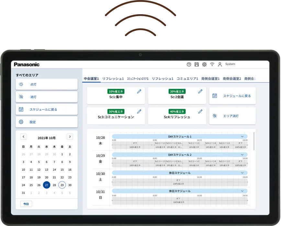Click the エリア消灯 button

tap(232, 116)
